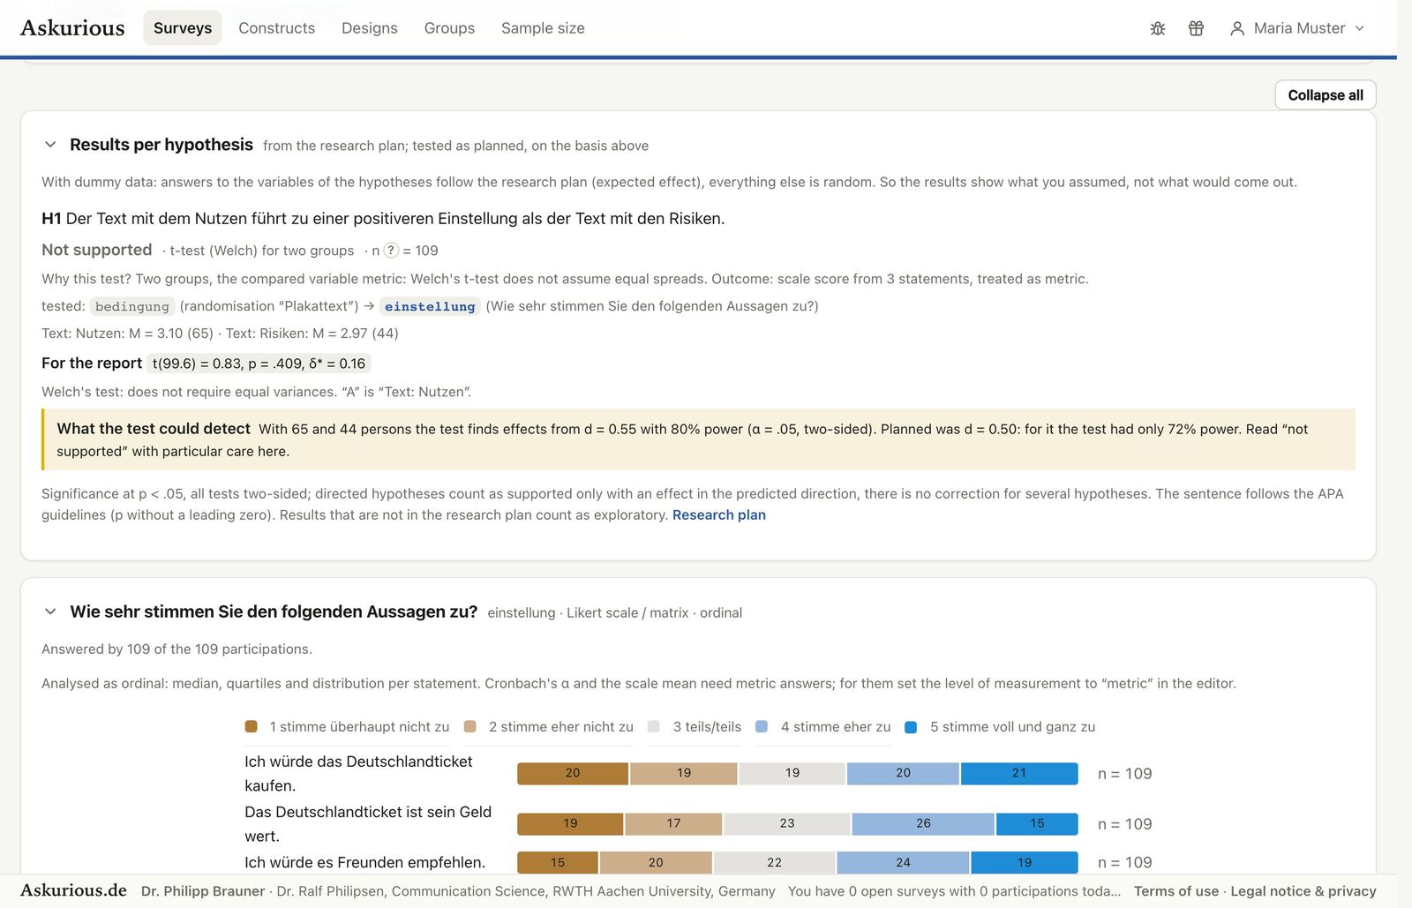
Task: Click the Collapse all button
Action: point(1326,95)
